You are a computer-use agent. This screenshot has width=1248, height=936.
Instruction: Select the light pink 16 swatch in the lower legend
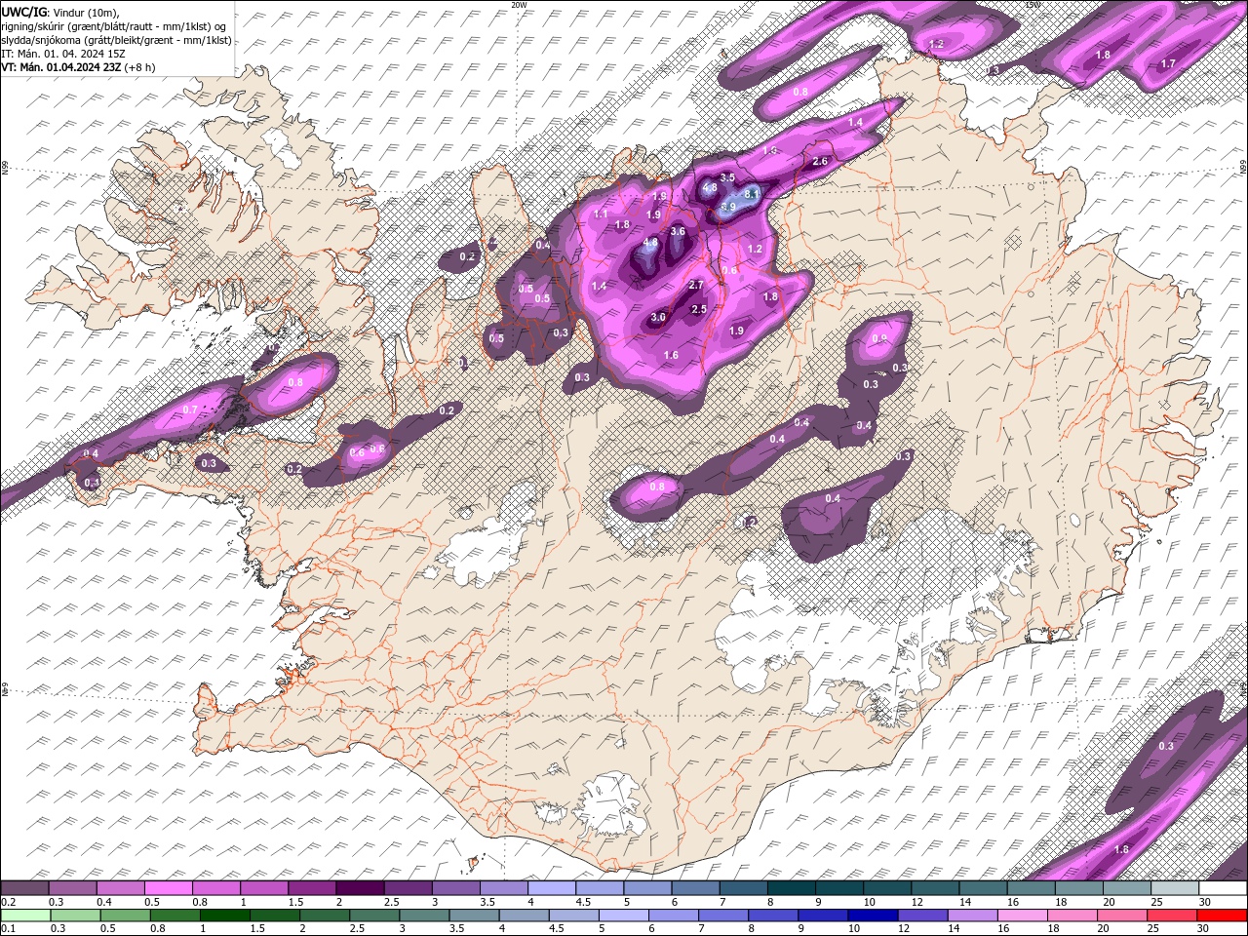tap(1021, 916)
